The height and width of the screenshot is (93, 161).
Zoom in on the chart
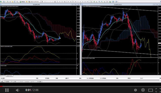click(x=99, y=2)
